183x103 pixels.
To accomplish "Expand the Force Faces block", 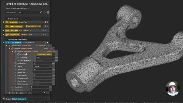I will coord(3,31).
